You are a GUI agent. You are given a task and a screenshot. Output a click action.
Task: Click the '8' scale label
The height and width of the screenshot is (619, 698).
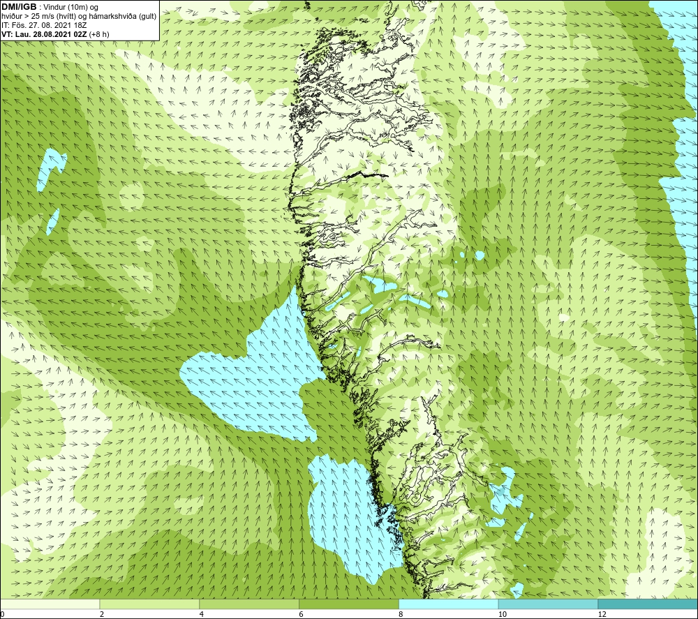(401, 615)
